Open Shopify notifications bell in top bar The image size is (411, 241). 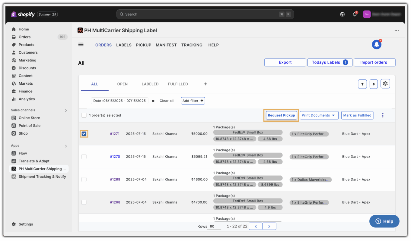[x=355, y=14]
